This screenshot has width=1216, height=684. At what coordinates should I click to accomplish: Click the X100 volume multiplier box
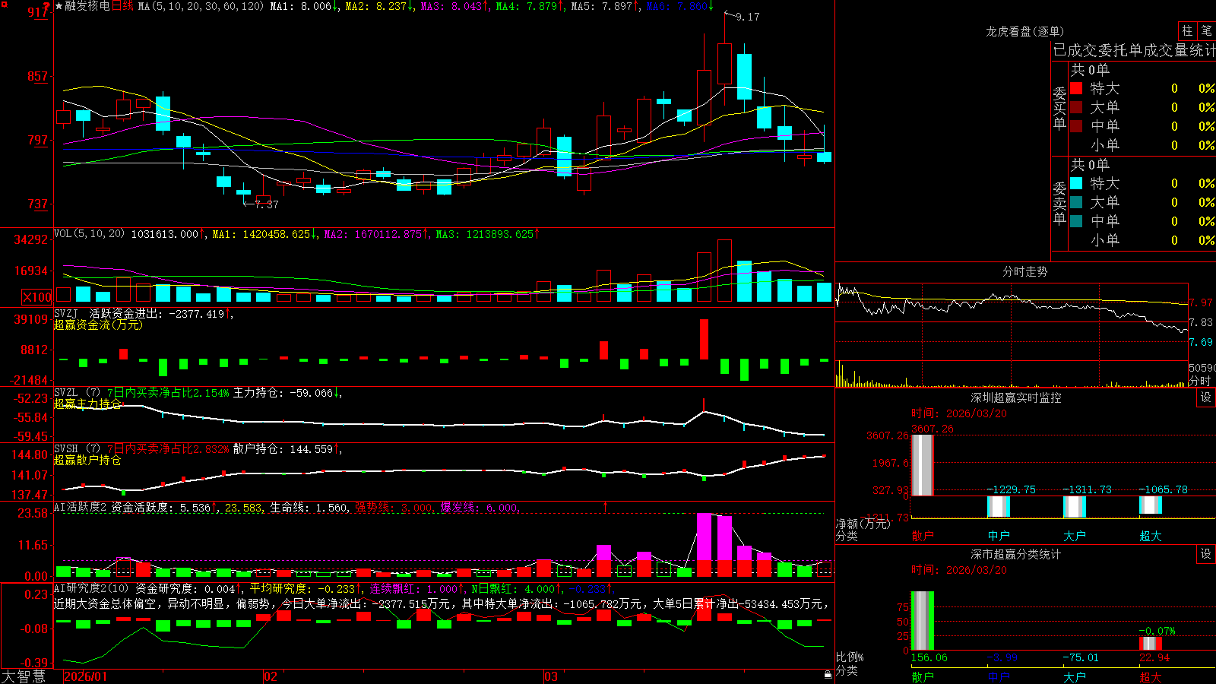36,297
